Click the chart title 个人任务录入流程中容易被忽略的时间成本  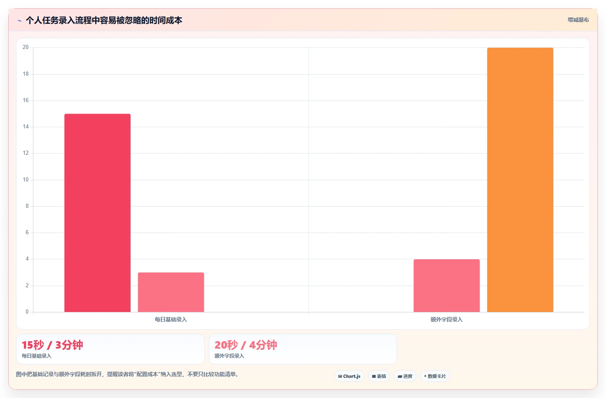[104, 21]
